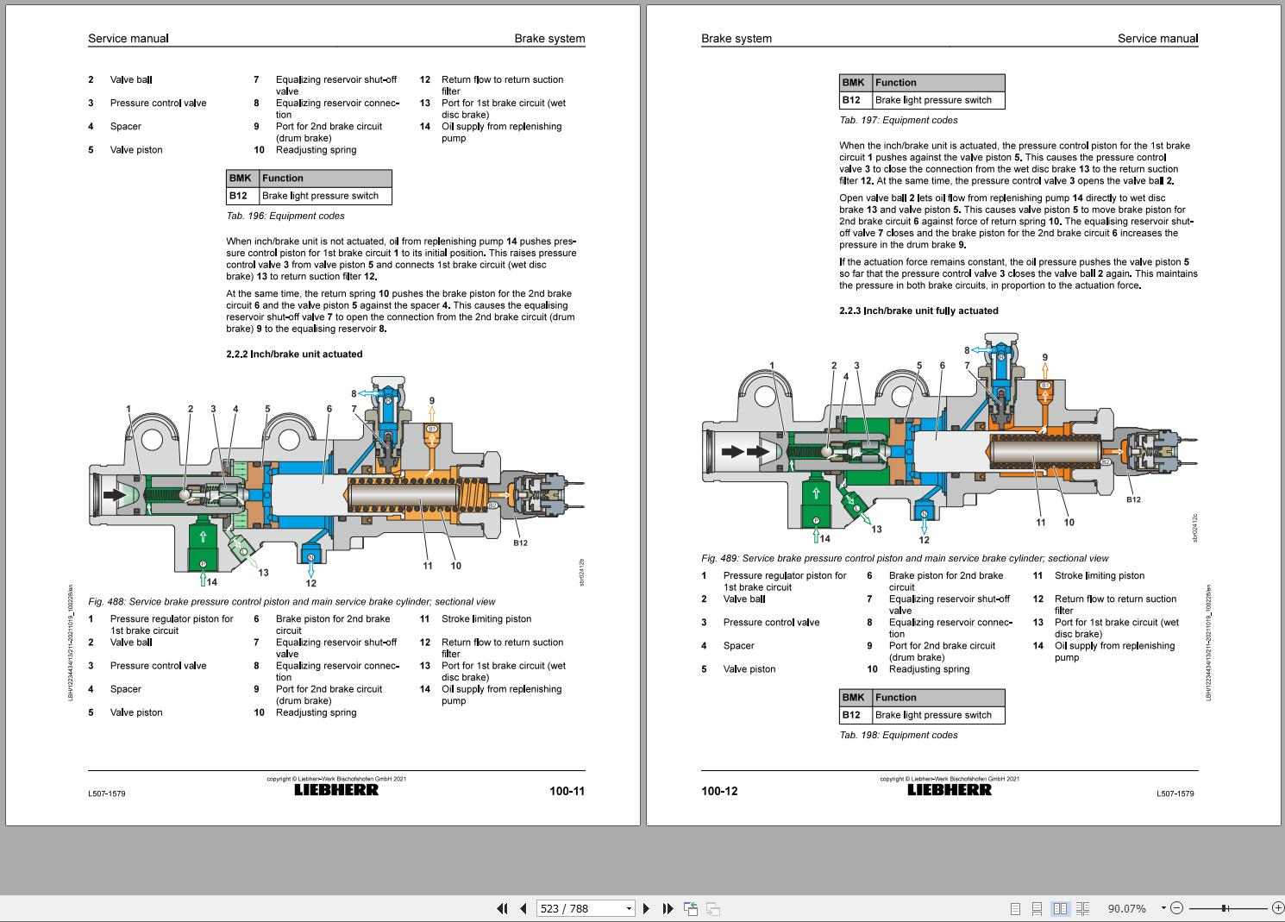1285x922 pixels.
Task: Enable continuous facing pages layout
Action: [1082, 908]
